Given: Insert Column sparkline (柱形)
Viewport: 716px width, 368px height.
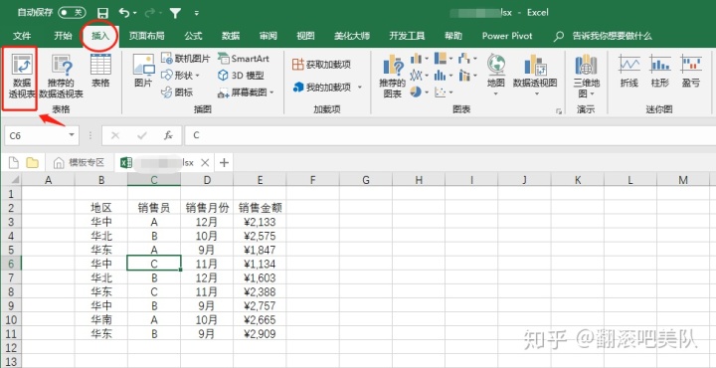Looking at the screenshot, I should point(660,71).
